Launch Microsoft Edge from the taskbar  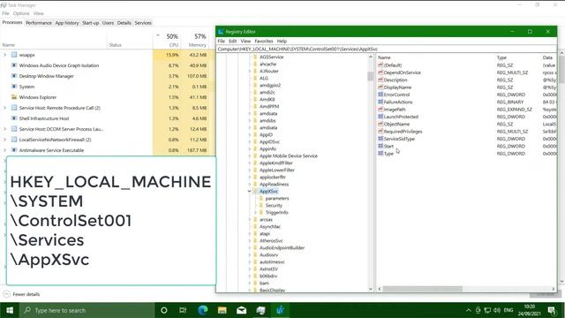point(202,310)
